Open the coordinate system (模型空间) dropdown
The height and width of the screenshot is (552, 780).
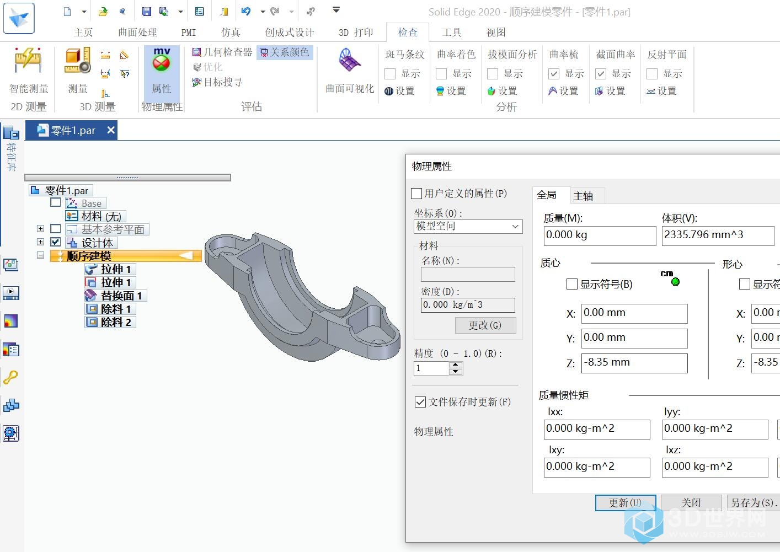[x=468, y=226]
